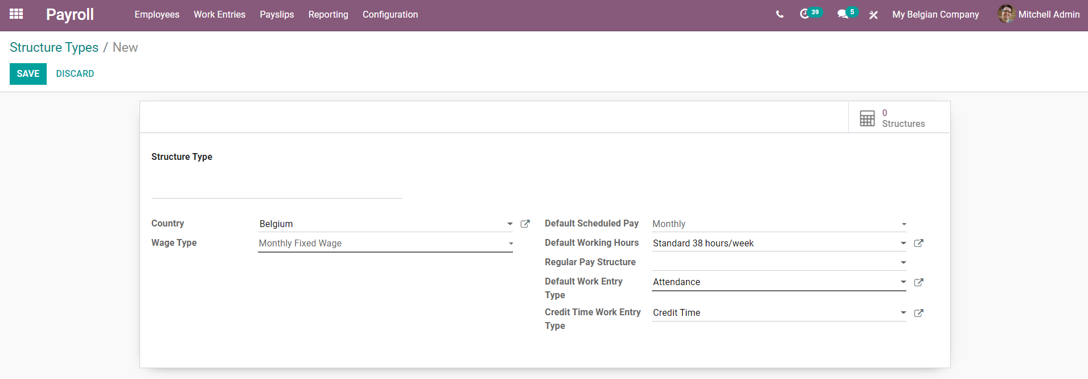1088x379 pixels.
Task: Click the Structure Type name field
Action: point(276,187)
